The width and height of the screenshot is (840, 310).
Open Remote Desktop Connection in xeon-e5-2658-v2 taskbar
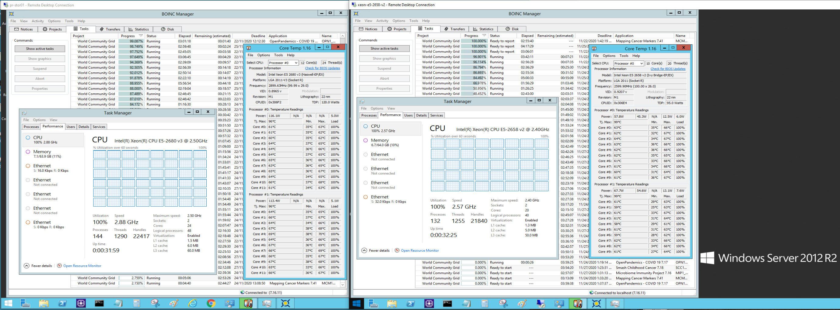click(x=541, y=304)
